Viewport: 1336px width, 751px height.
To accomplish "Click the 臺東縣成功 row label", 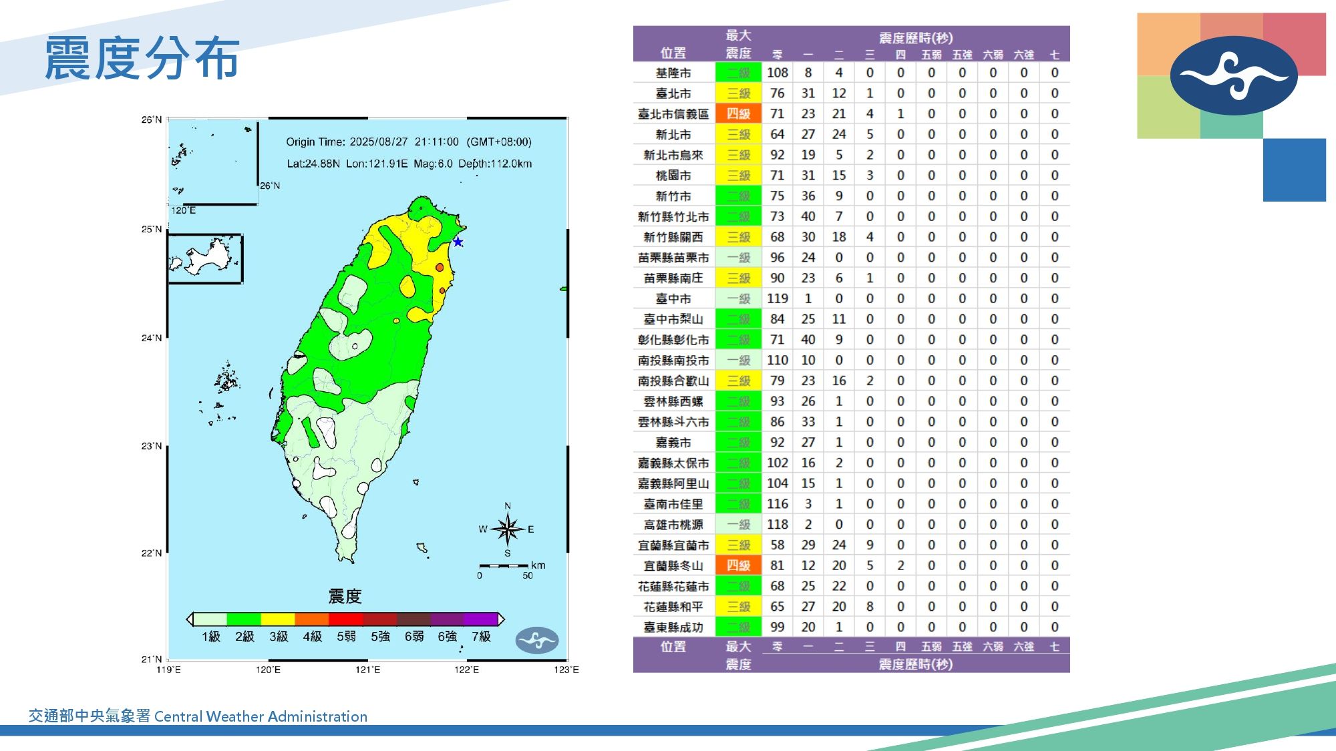I will pyautogui.click(x=673, y=628).
